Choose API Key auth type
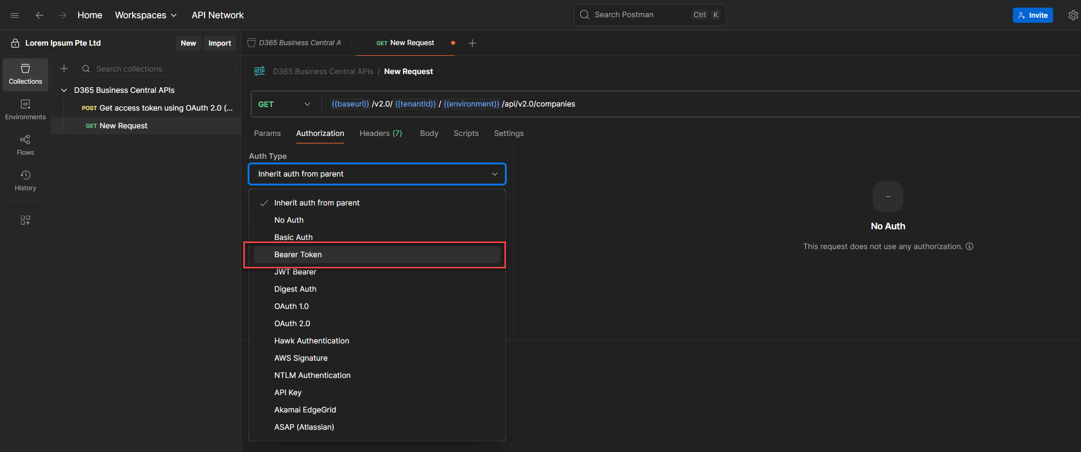The height and width of the screenshot is (452, 1081). click(377, 393)
